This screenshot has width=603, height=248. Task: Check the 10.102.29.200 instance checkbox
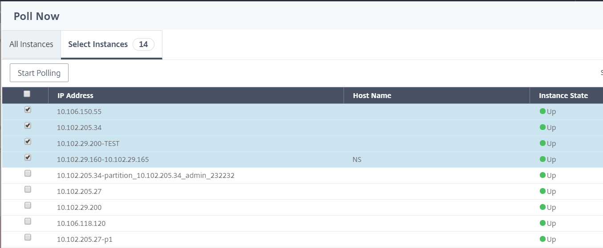coord(28,205)
